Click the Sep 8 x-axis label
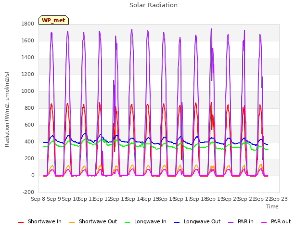308x231 pixels. coord(38,199)
